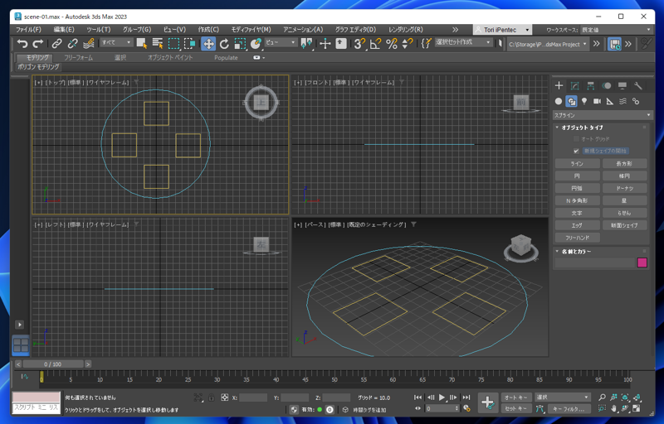Open the すべて selection filter dropdown
Image resolution: width=664 pixels, height=424 pixels.
pyautogui.click(x=116, y=42)
